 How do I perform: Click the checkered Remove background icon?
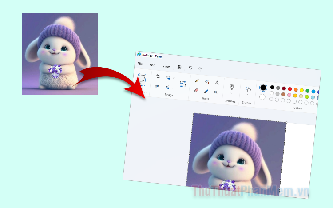157,86
